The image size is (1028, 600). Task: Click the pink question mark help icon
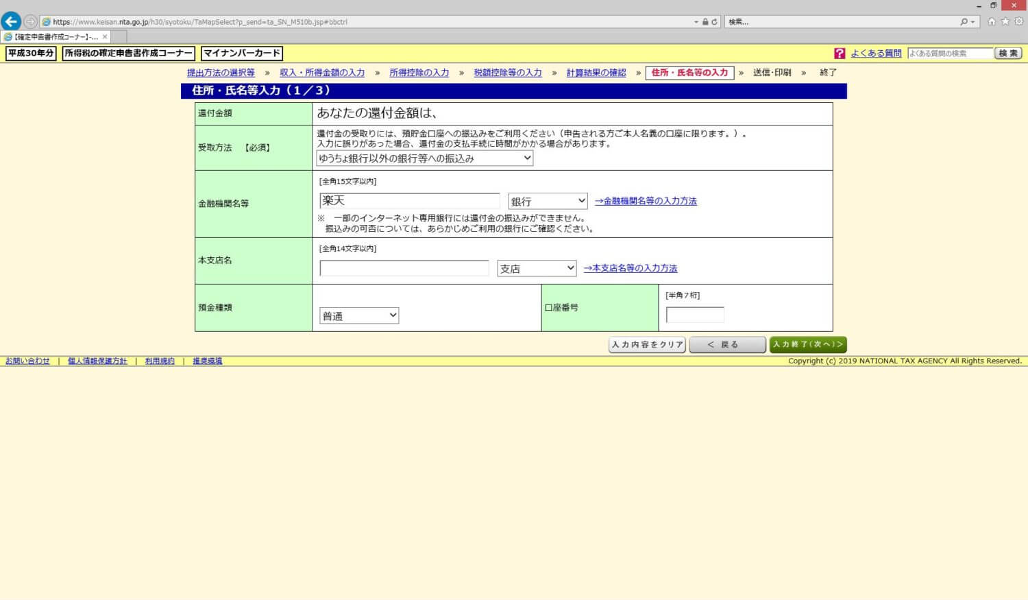pos(840,53)
